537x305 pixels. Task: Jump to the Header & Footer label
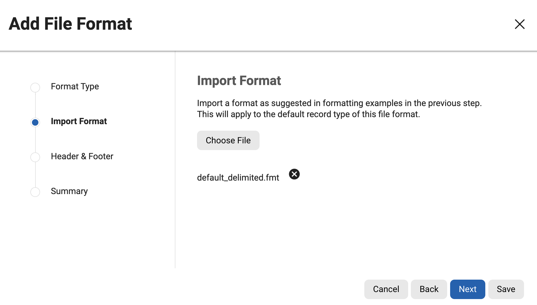click(x=82, y=156)
